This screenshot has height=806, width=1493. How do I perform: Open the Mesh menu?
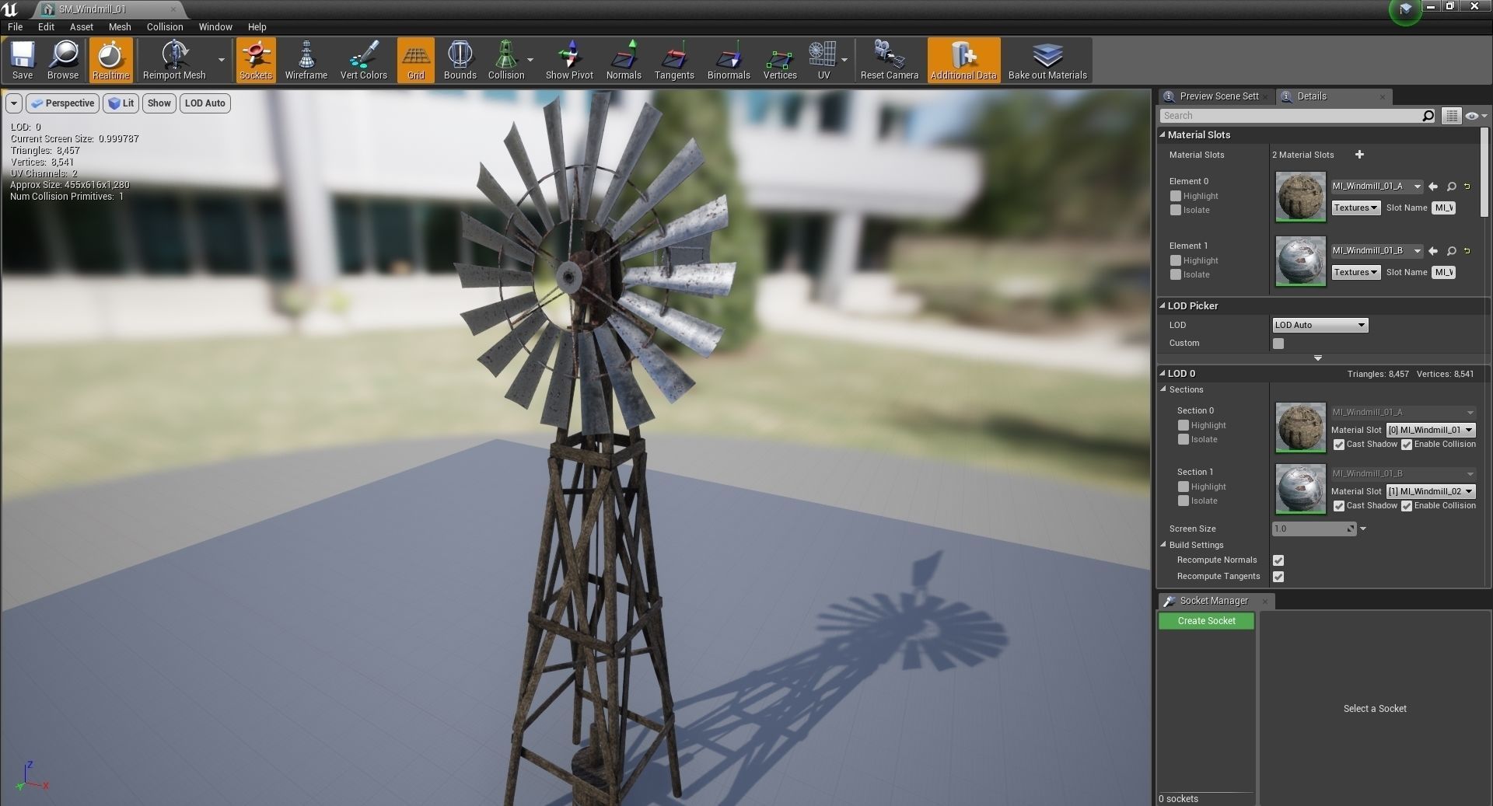120,26
